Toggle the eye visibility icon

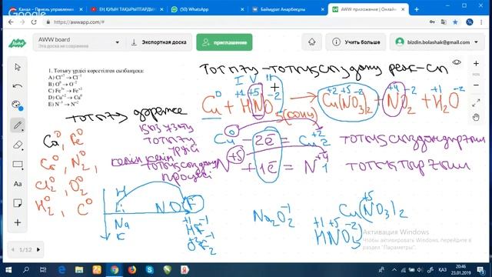click(x=457, y=62)
